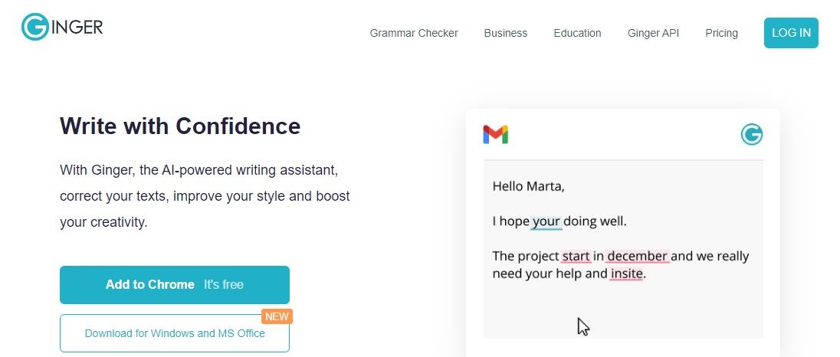840x357 pixels.
Task: Click the underlined word "start"
Action: (x=576, y=256)
